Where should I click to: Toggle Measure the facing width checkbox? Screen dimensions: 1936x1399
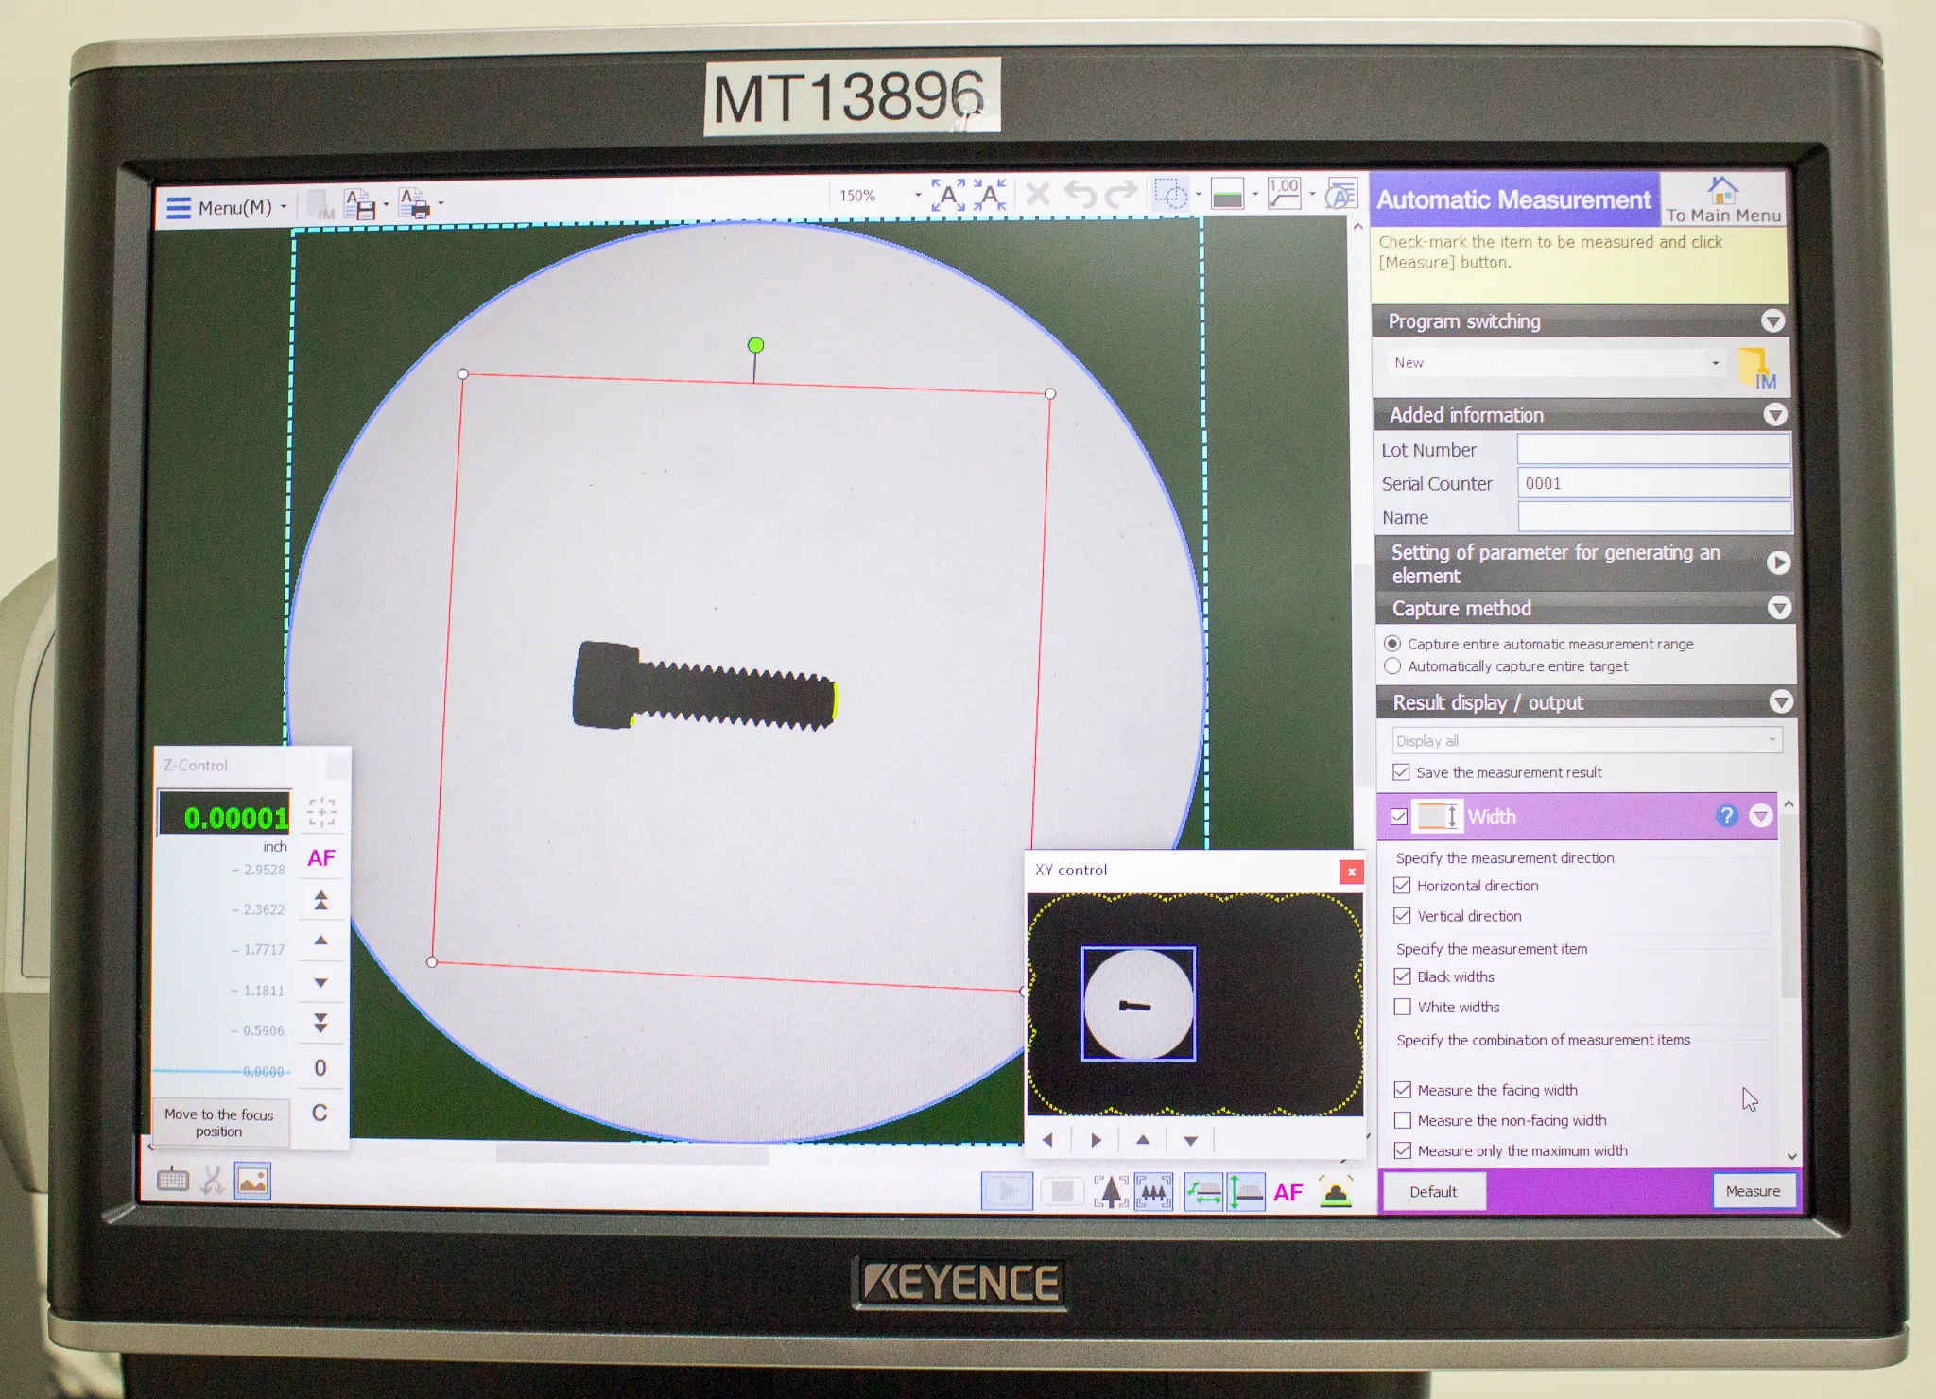coord(1402,1090)
